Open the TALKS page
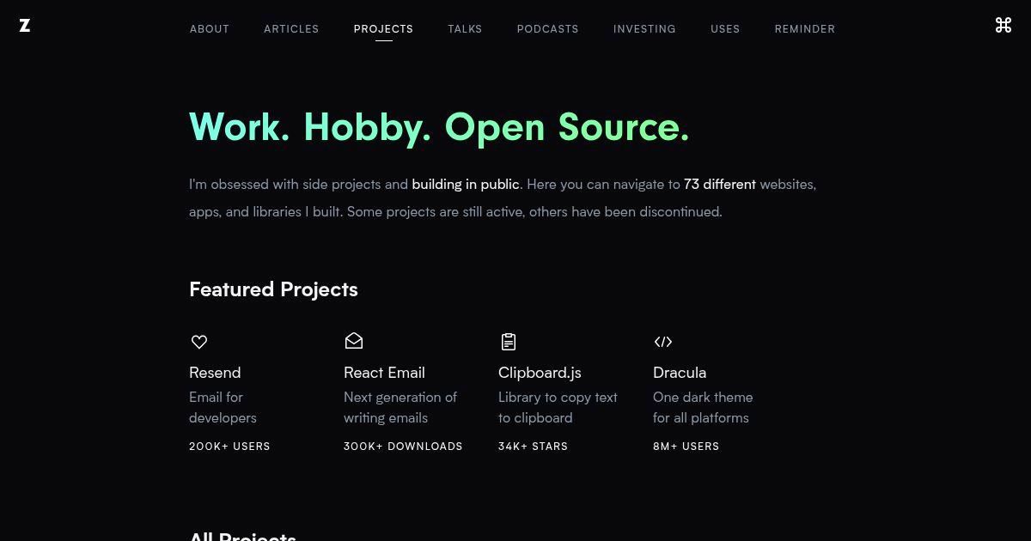This screenshot has width=1031, height=541. 465,28
